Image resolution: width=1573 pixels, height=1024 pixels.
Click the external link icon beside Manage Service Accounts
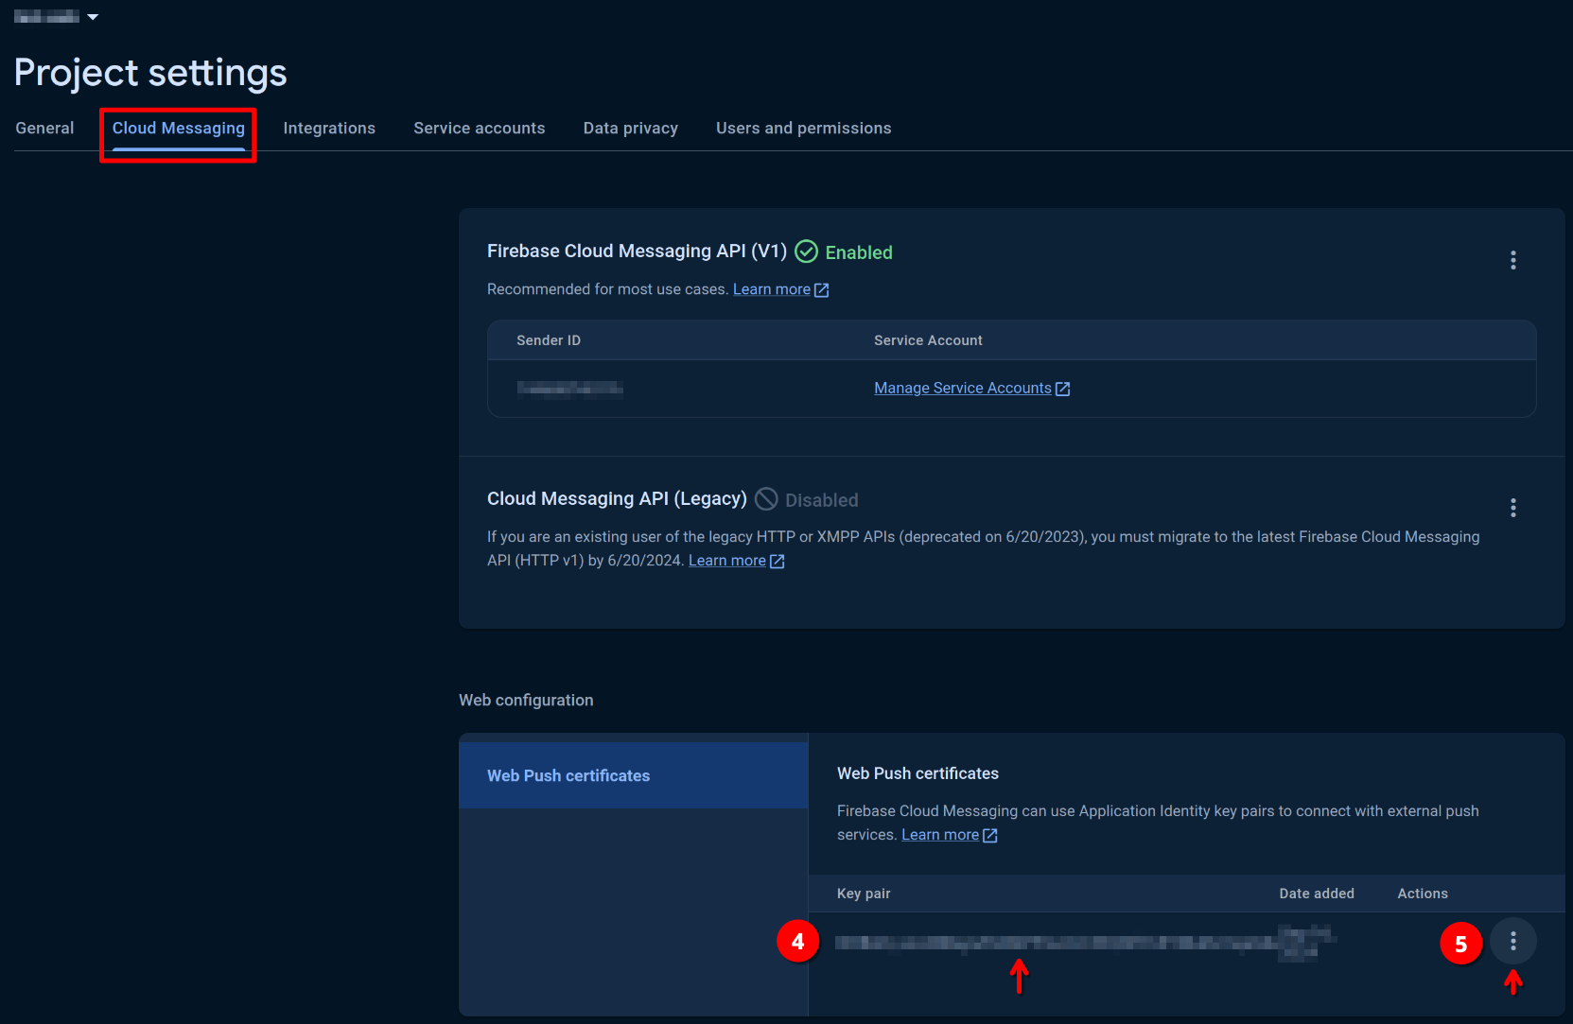[x=1062, y=389]
